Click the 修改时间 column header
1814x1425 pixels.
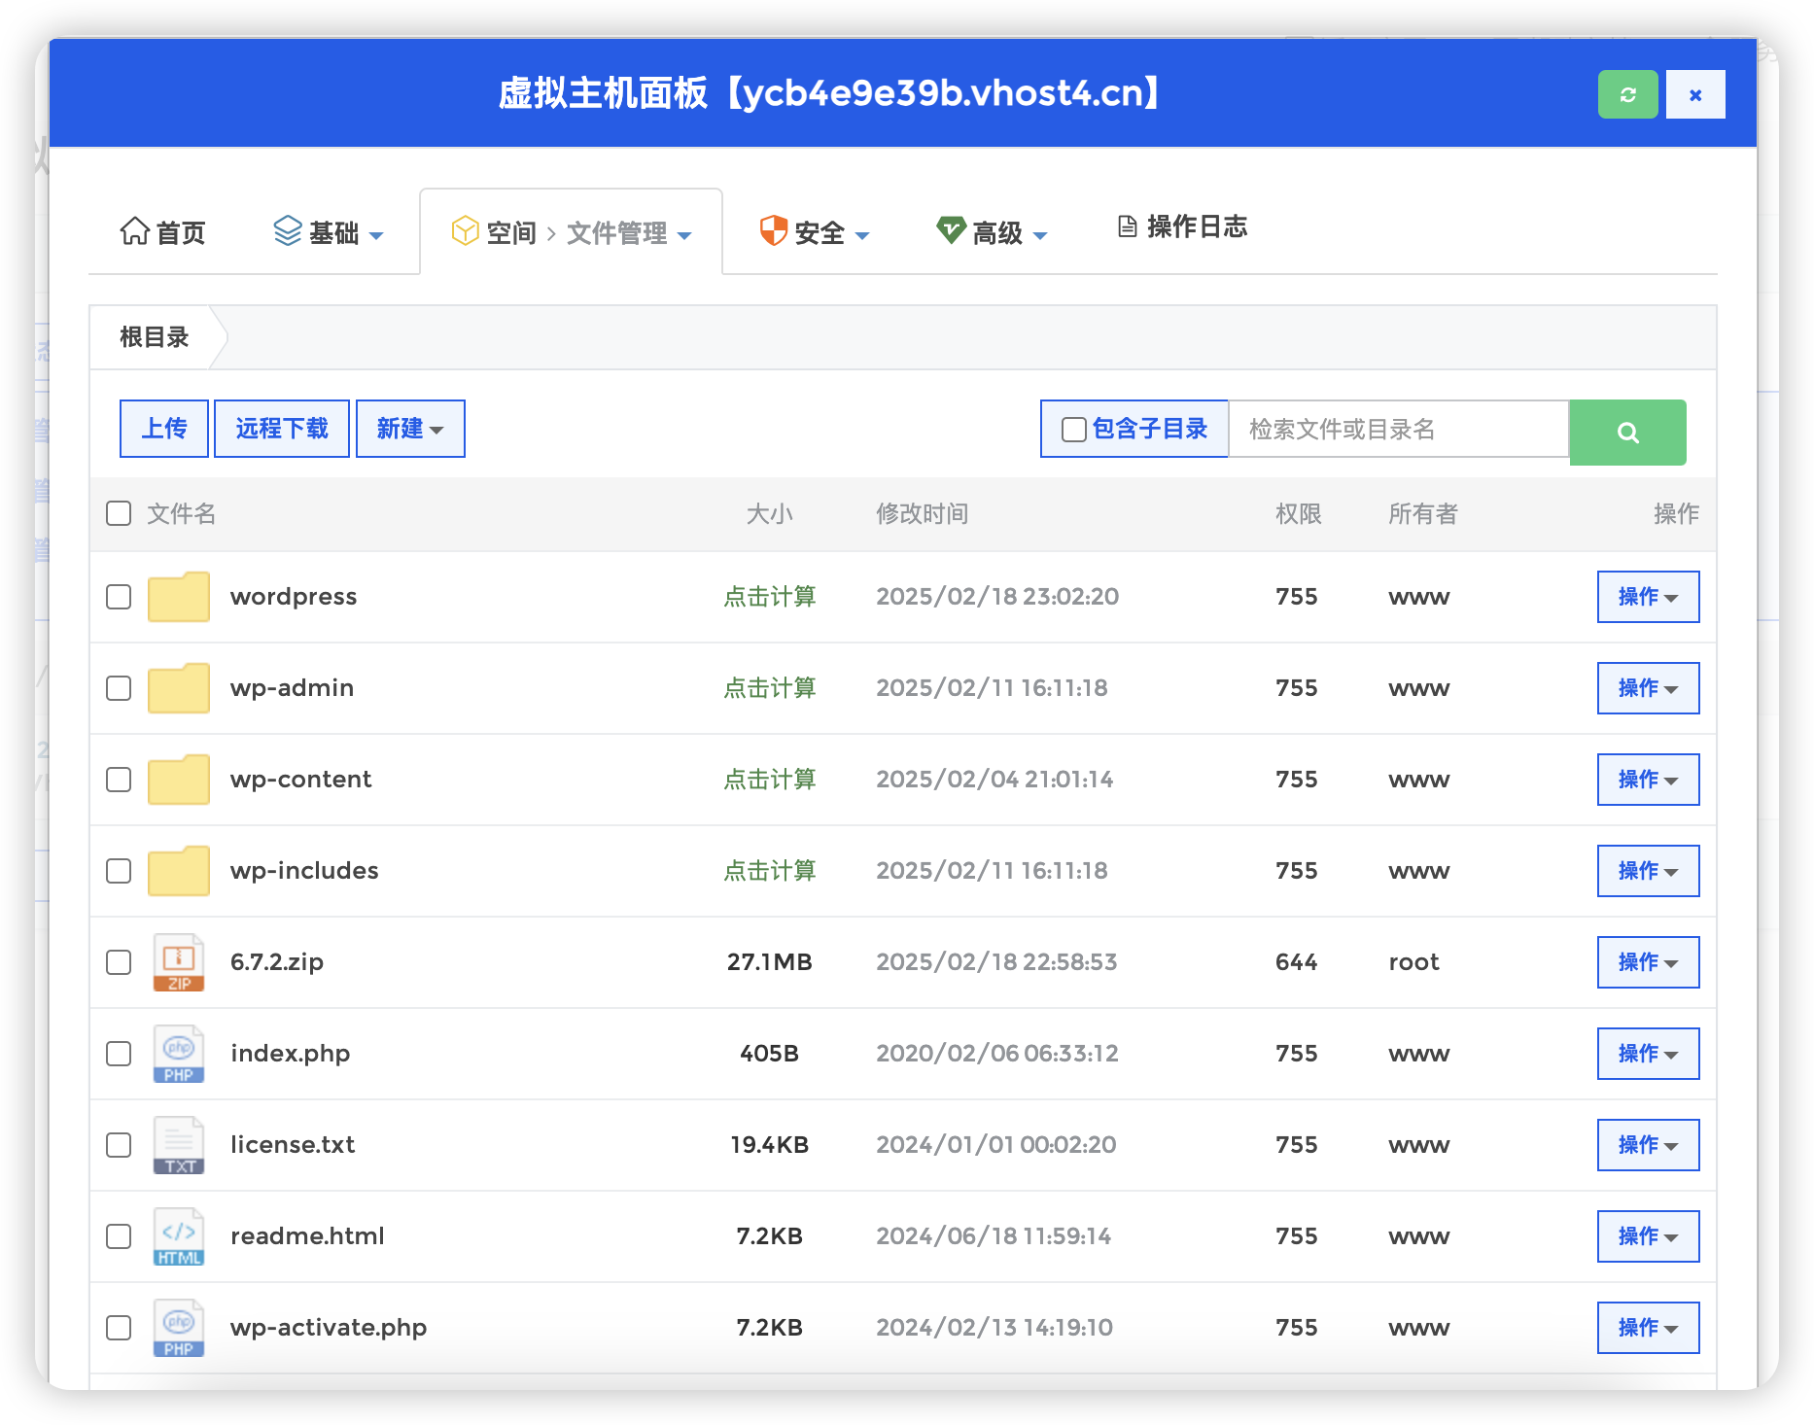point(922,513)
